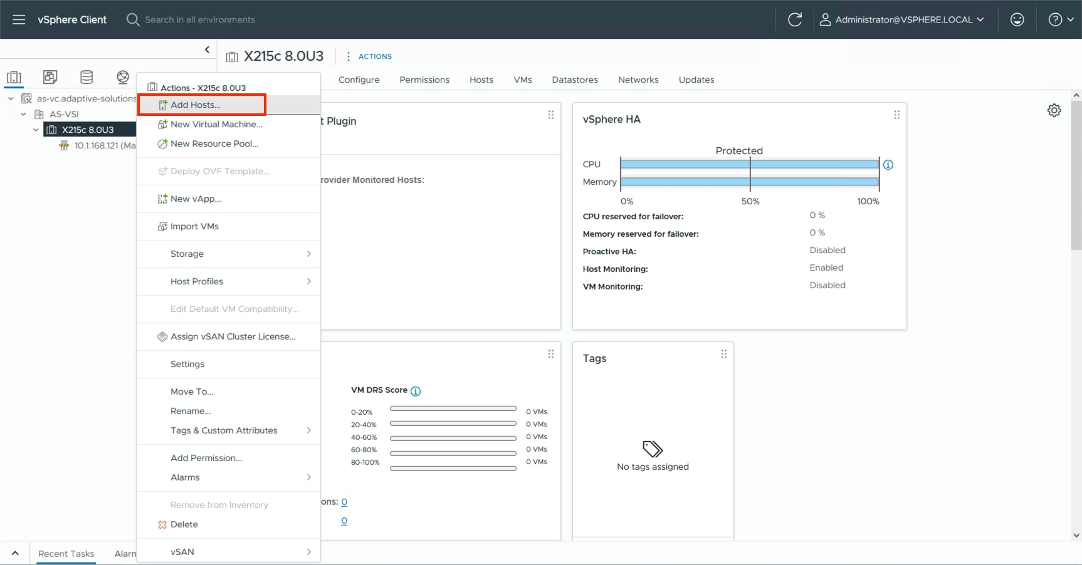Screen dimensions: 1082x565
Task: Click the vSphere HA info icon
Action: click(888, 165)
